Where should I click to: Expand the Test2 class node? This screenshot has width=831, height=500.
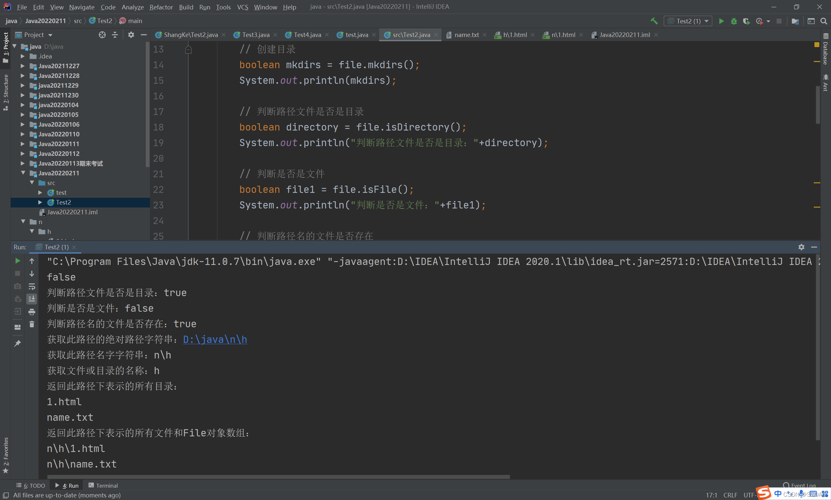point(40,202)
